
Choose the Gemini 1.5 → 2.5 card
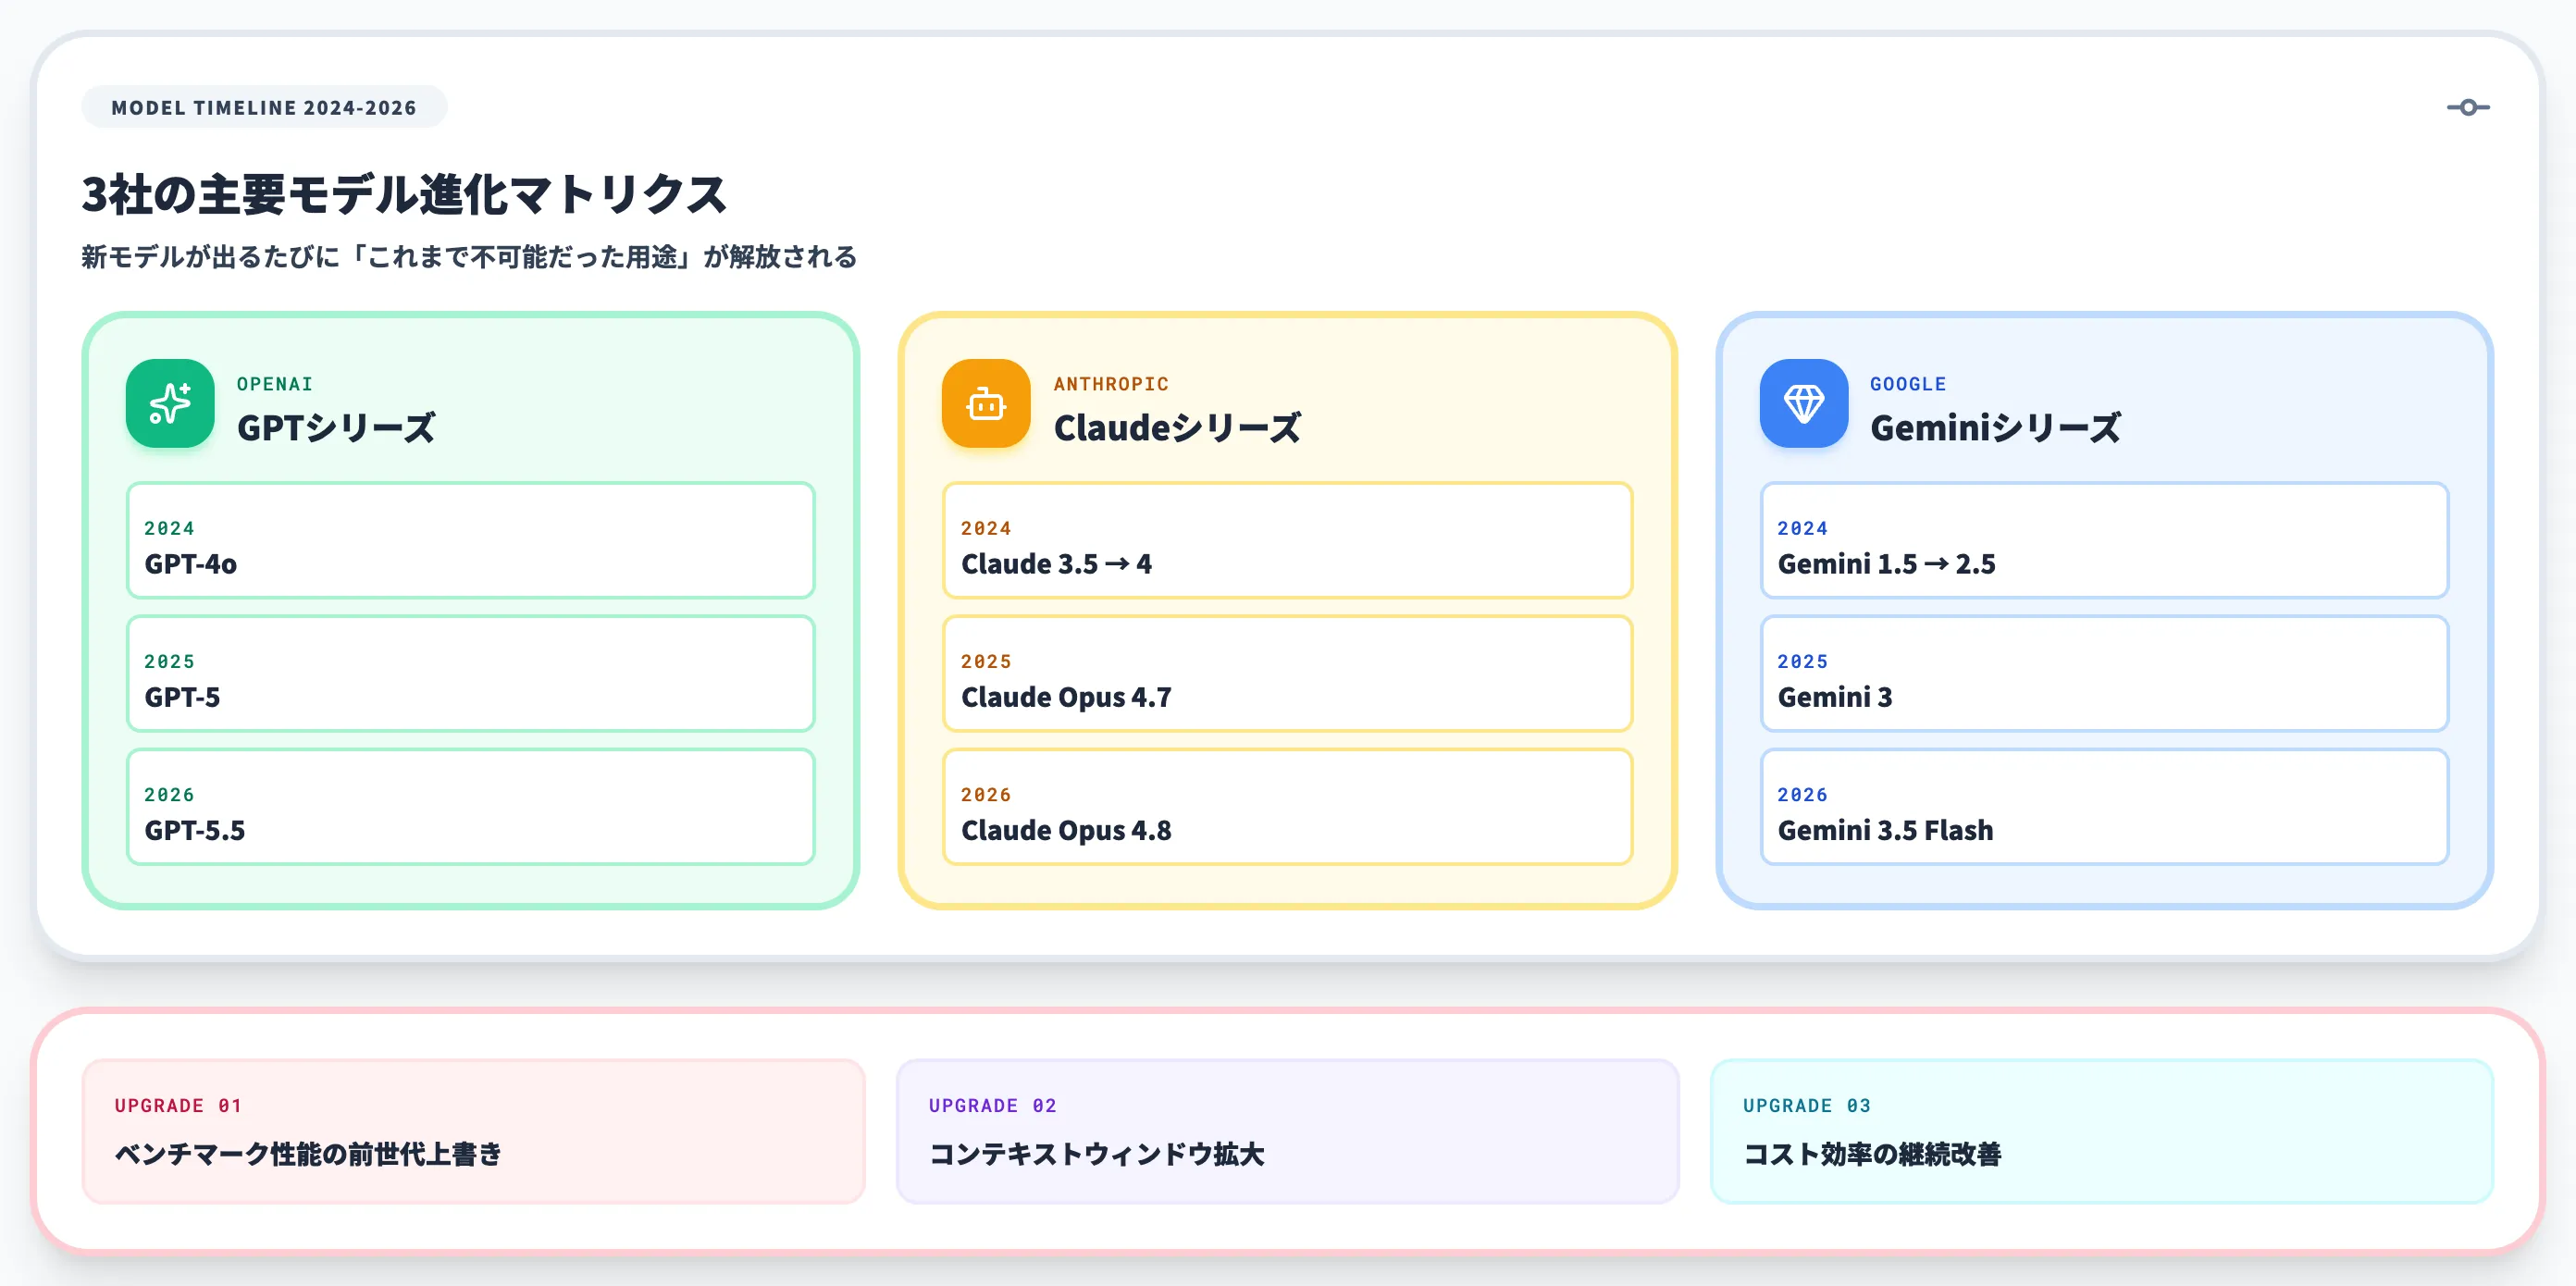point(2104,540)
